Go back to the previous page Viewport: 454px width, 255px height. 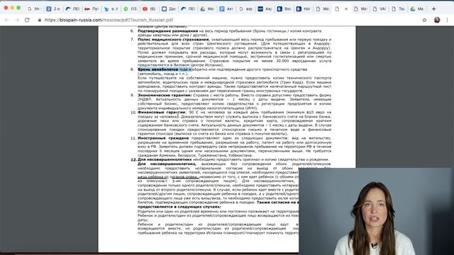click(7, 20)
